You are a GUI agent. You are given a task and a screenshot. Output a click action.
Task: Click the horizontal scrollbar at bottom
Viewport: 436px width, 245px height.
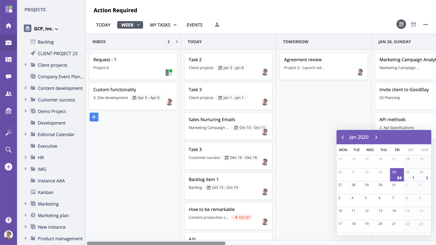click(156, 243)
